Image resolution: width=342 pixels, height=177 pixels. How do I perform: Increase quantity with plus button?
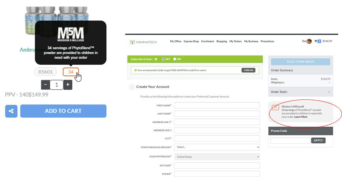pos(68,85)
